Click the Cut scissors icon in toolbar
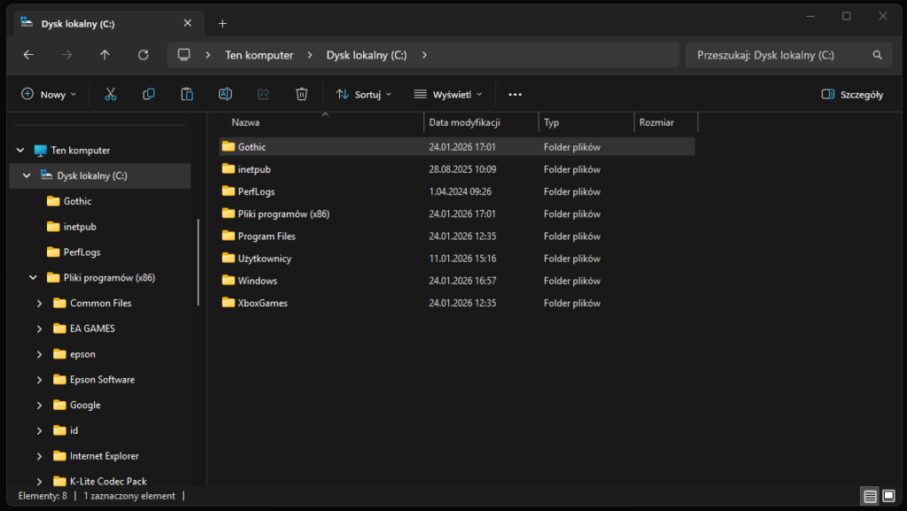This screenshot has height=511, width=907. (111, 94)
